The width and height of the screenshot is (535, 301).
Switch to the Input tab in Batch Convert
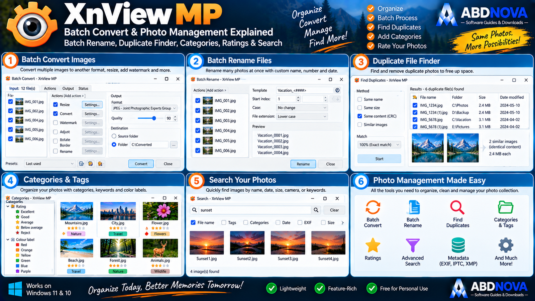(22, 88)
